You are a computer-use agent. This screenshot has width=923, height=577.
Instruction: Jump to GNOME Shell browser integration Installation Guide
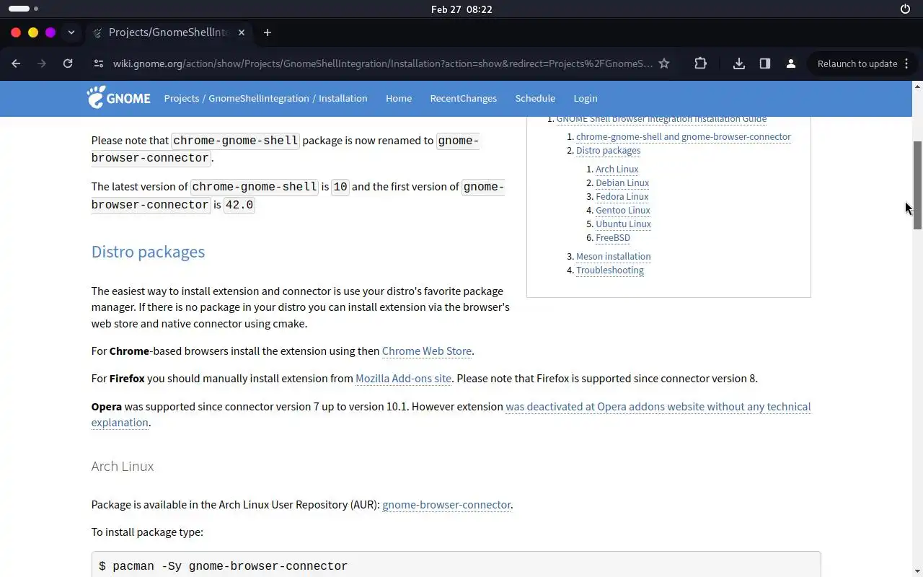[661, 119]
